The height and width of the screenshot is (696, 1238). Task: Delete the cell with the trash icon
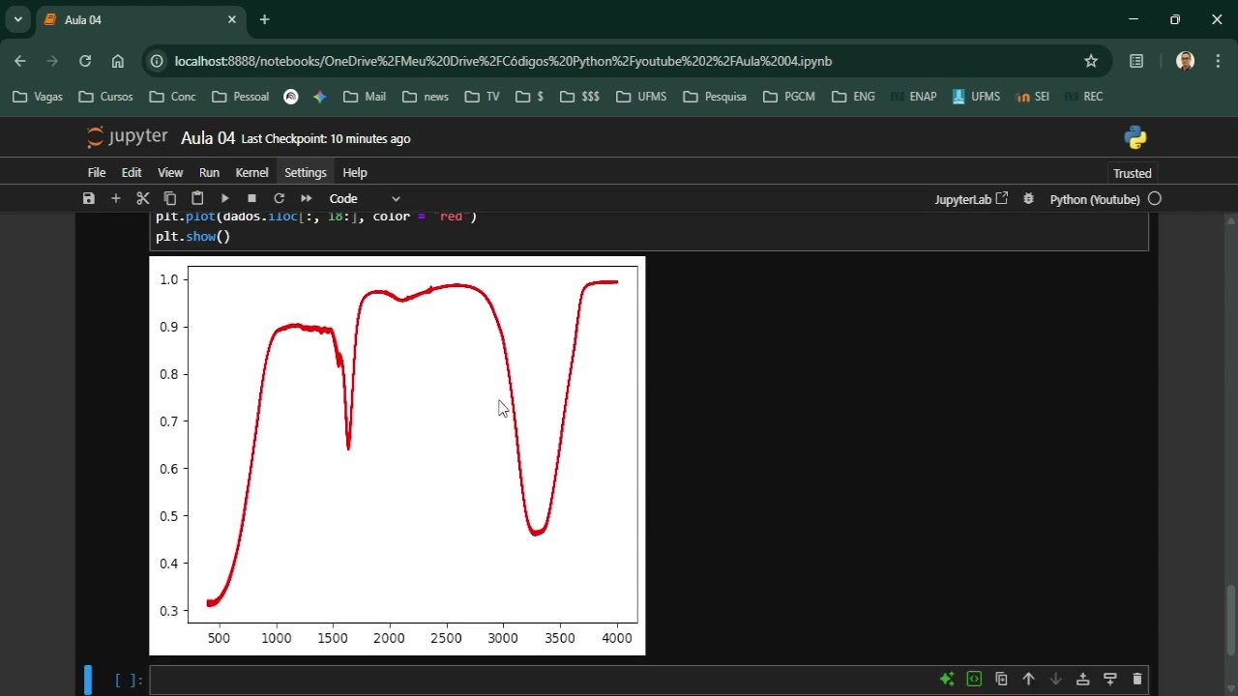[x=1136, y=680]
